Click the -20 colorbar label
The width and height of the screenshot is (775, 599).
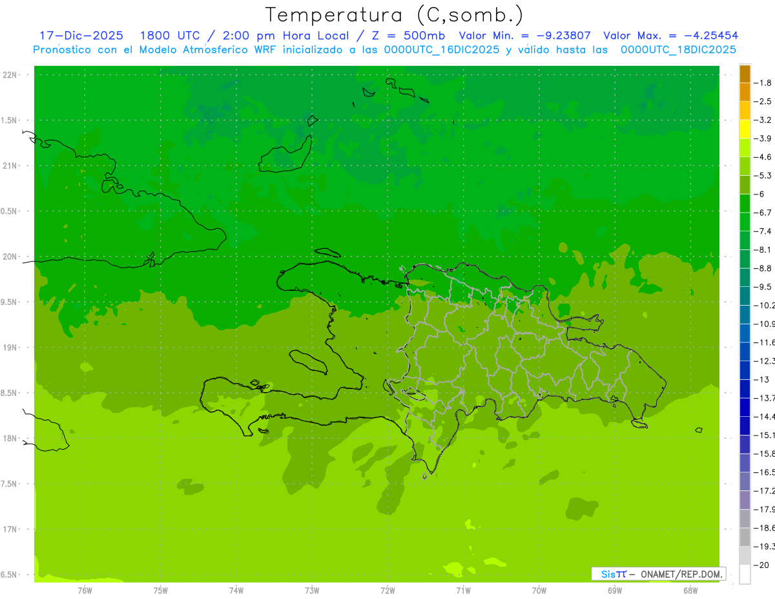click(x=761, y=565)
